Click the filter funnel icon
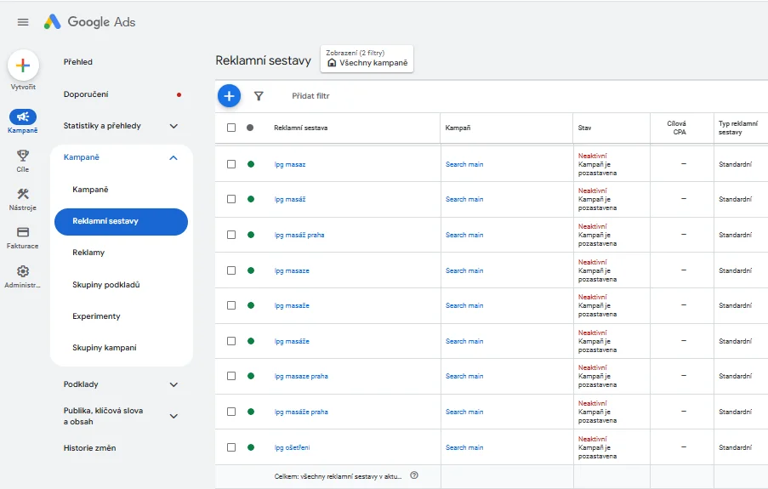Image resolution: width=768 pixels, height=489 pixels. pyautogui.click(x=259, y=96)
